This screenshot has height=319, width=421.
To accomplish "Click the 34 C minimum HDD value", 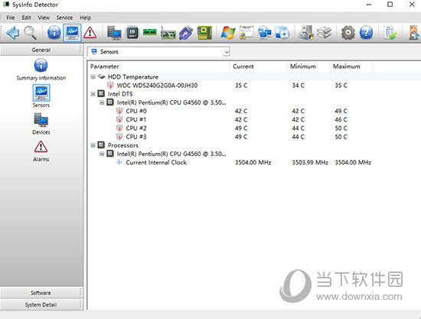I will pos(298,86).
